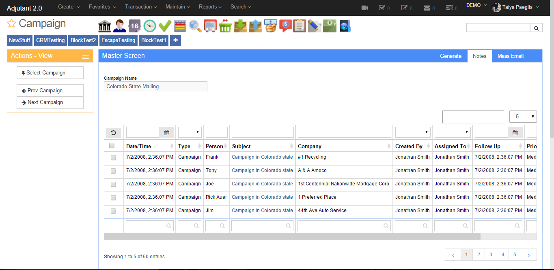Open the Type column filter dropdown

190,132
